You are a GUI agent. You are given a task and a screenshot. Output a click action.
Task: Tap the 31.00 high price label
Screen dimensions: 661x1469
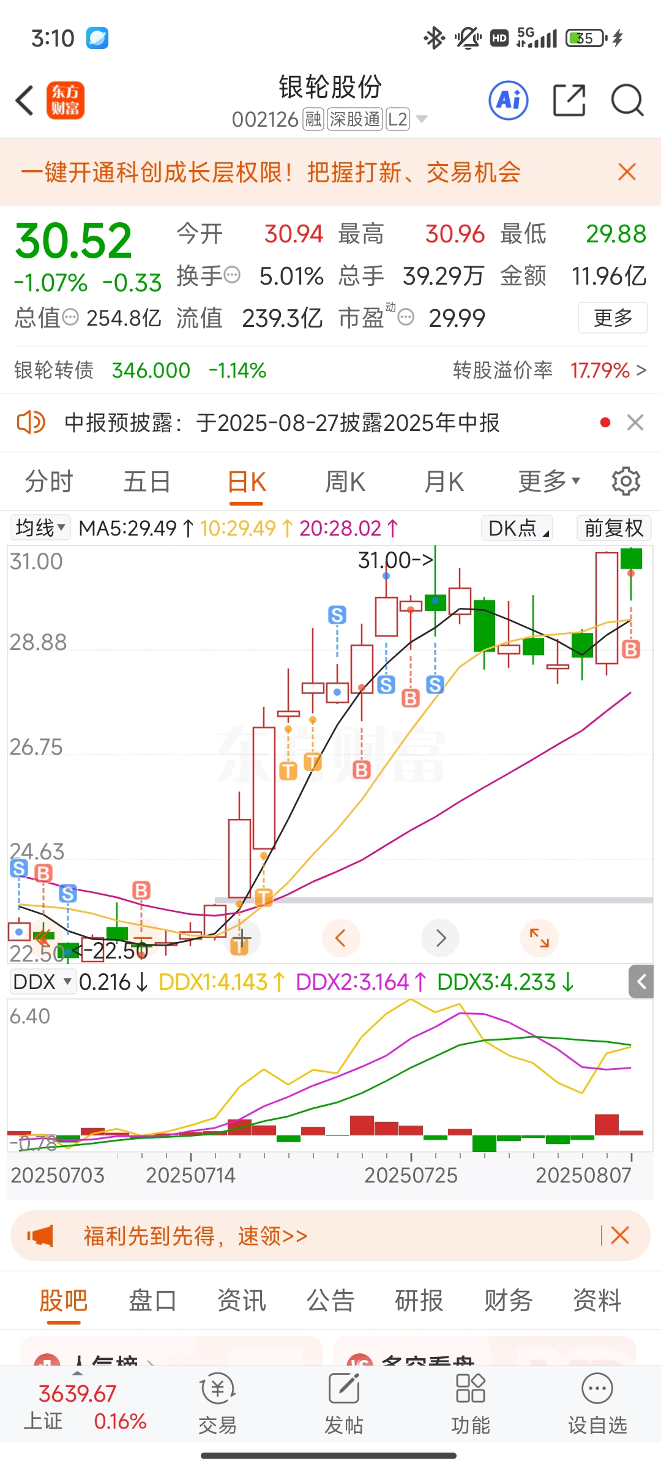pyautogui.click(x=395, y=559)
